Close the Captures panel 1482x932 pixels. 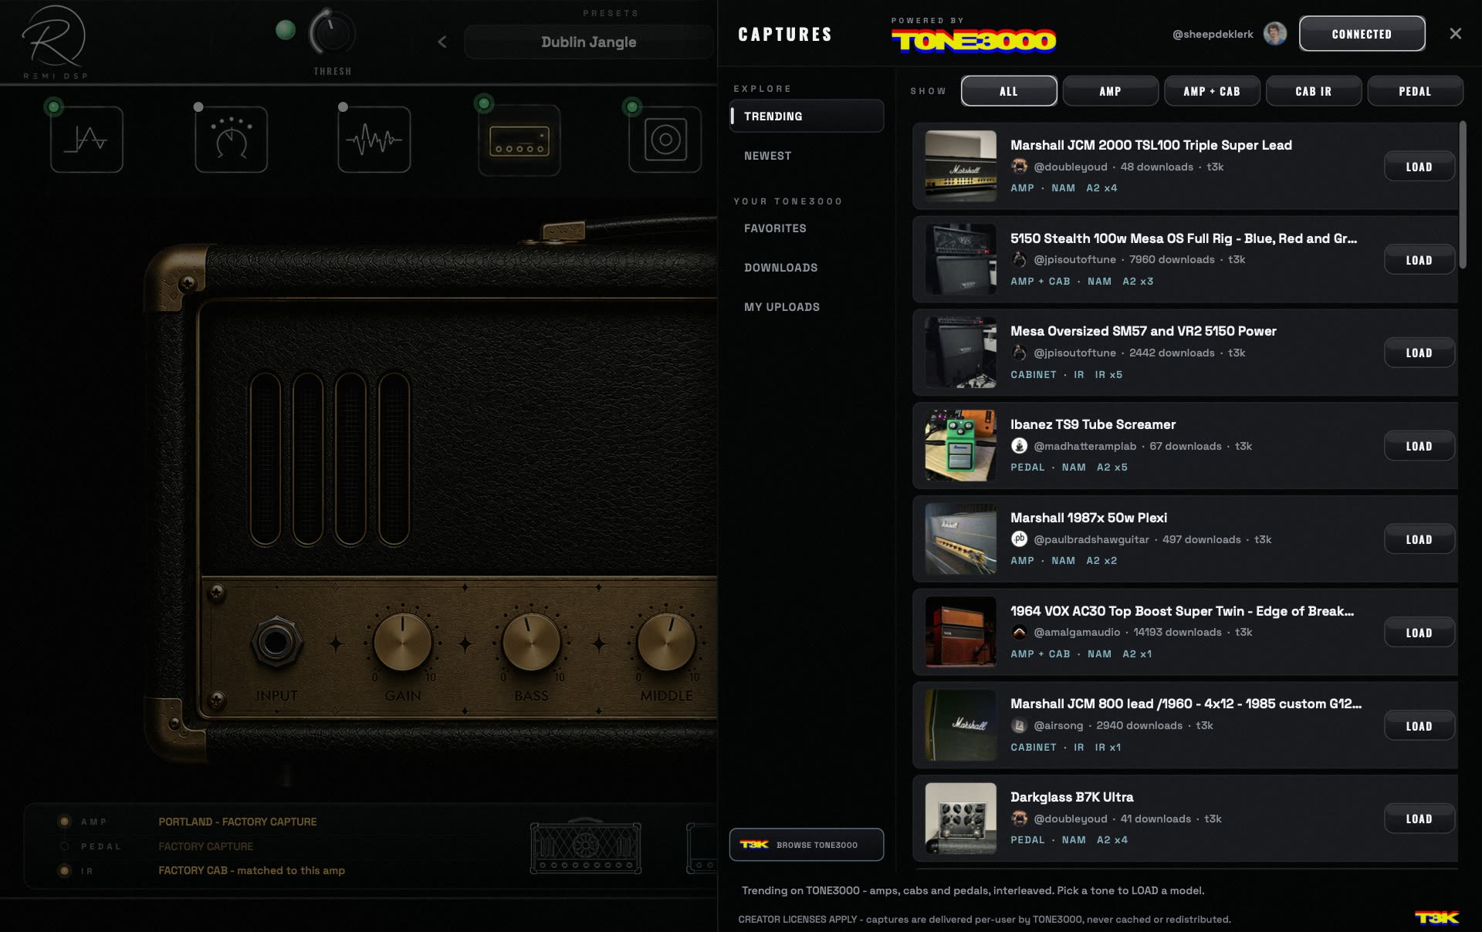(x=1455, y=34)
